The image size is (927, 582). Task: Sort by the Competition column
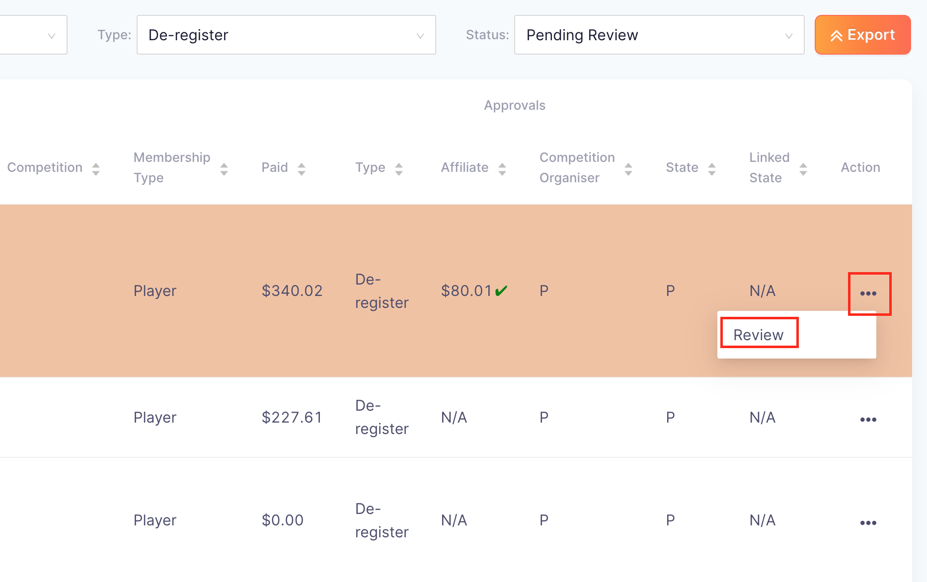pyautogui.click(x=96, y=169)
